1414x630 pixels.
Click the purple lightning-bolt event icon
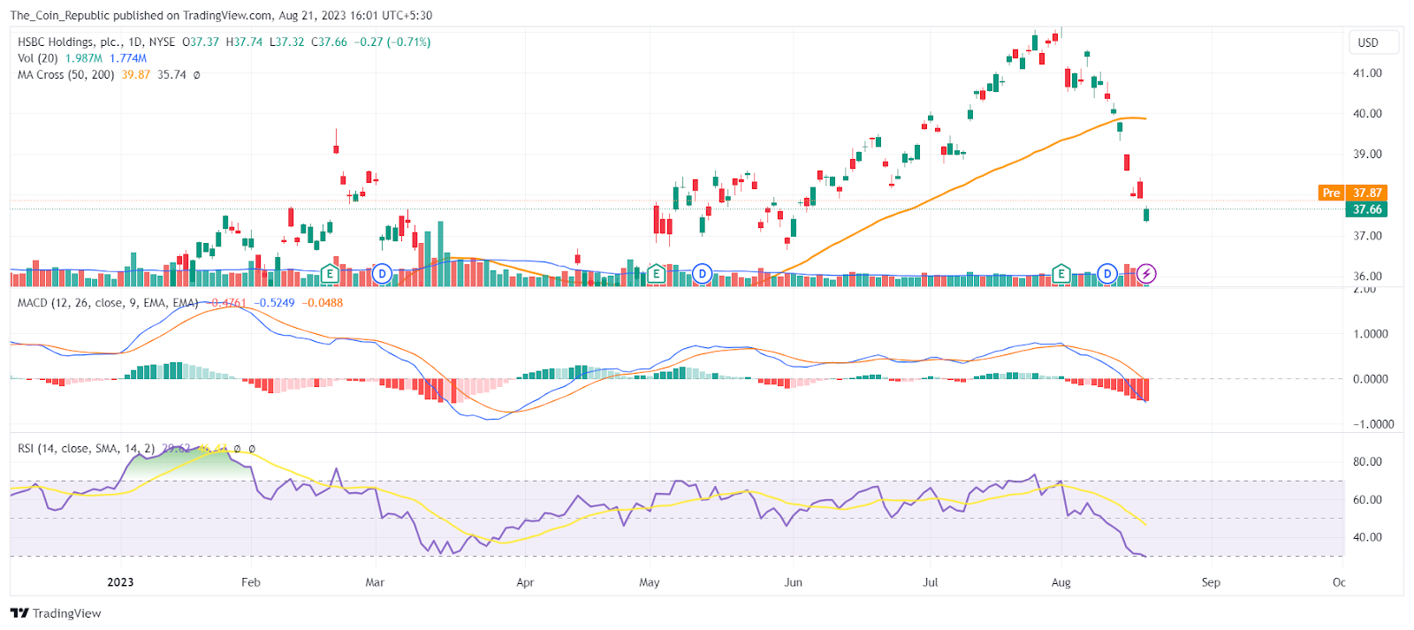pyautogui.click(x=1146, y=274)
